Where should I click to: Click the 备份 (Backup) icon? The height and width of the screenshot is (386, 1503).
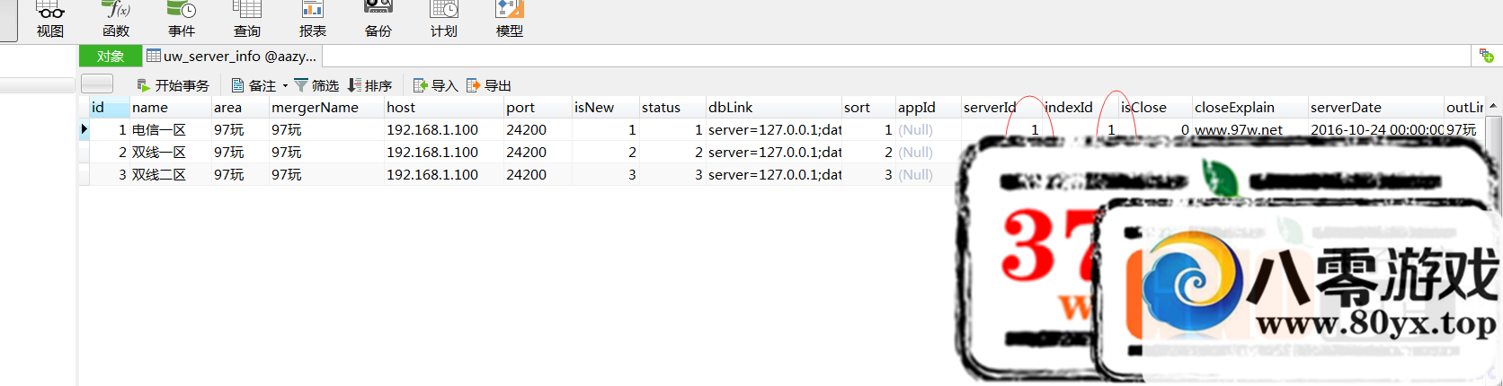pyautogui.click(x=378, y=19)
